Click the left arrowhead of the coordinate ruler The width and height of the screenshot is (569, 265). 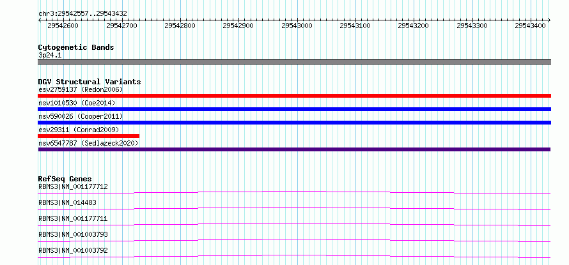[40, 20]
